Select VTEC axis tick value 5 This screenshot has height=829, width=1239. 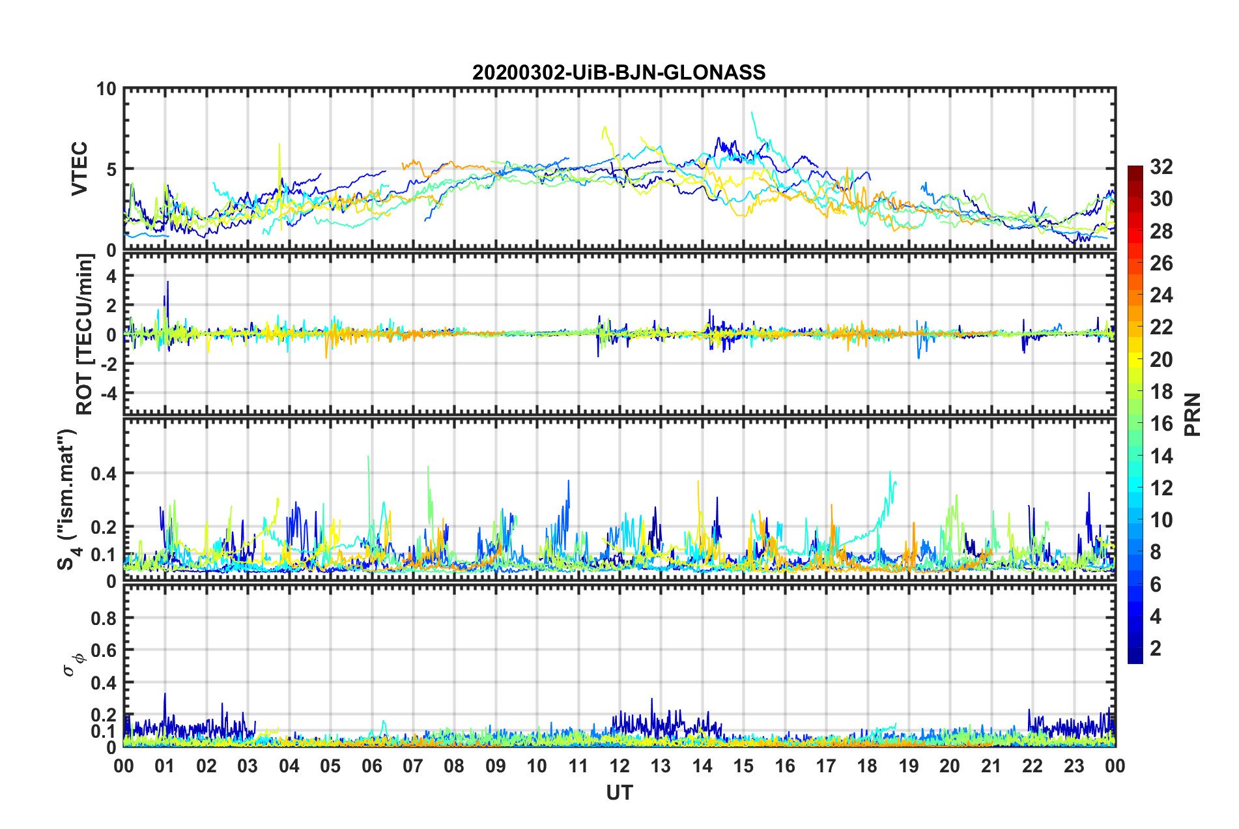(111, 169)
